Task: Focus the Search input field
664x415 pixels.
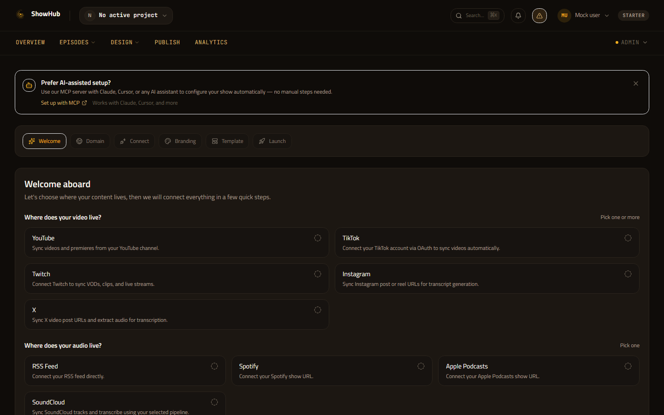Action: pyautogui.click(x=477, y=16)
